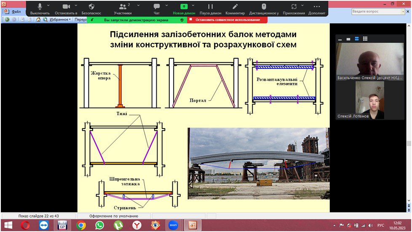Click the Stop loading icon in the web toolbar

coord(23,19)
